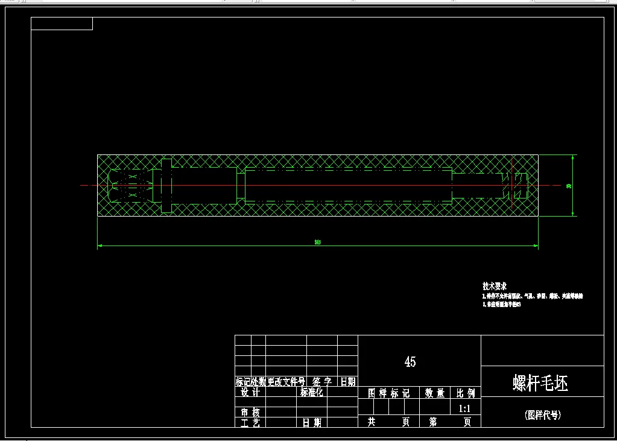Click the scale value 1:1
This screenshot has height=441, width=617.
click(464, 408)
